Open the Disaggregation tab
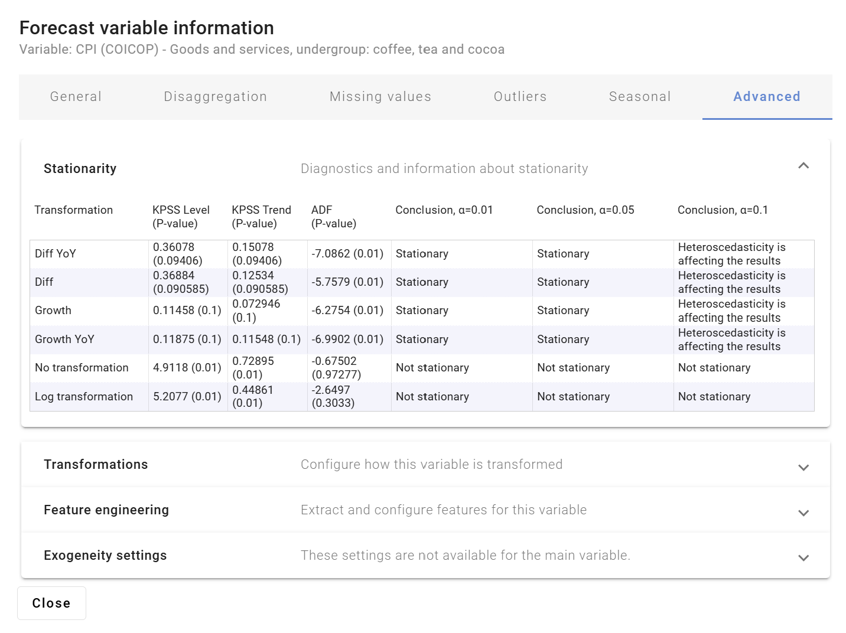The image size is (846, 633). tap(215, 97)
